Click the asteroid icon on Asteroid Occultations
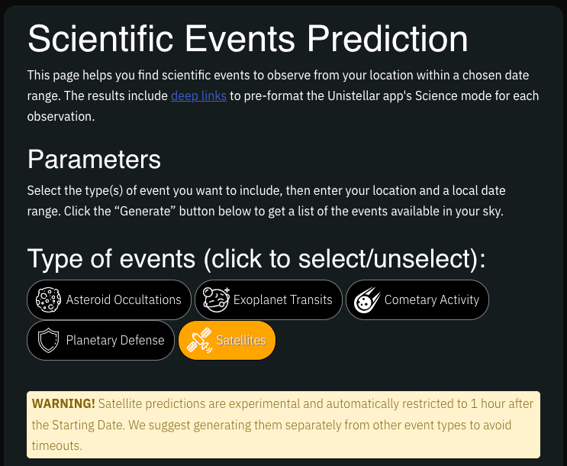This screenshot has width=567, height=466. pos(48,299)
